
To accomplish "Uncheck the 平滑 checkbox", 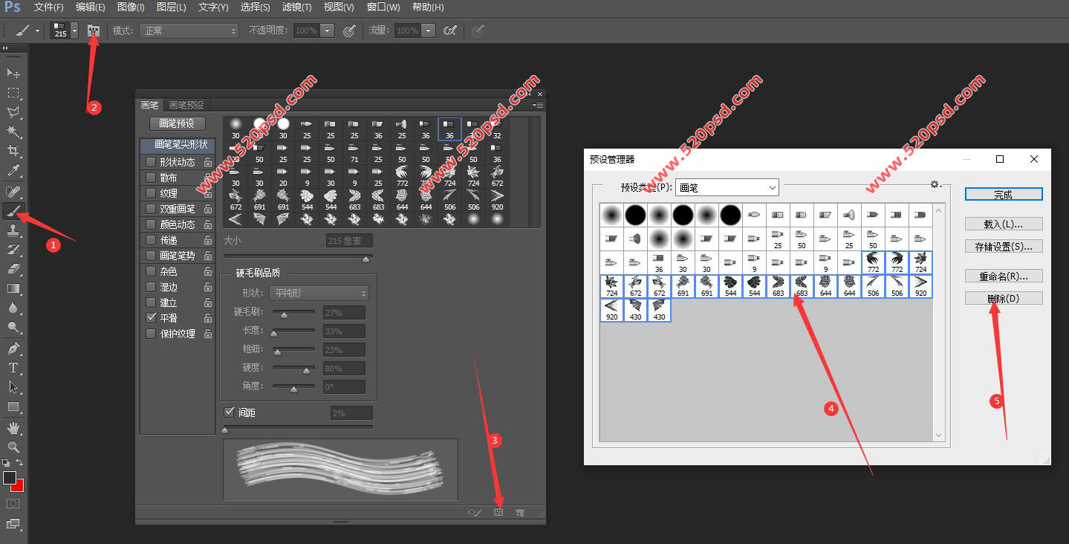I will coord(151,318).
